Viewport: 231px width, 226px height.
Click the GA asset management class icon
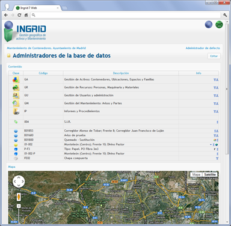pyautogui.click(x=16, y=79)
